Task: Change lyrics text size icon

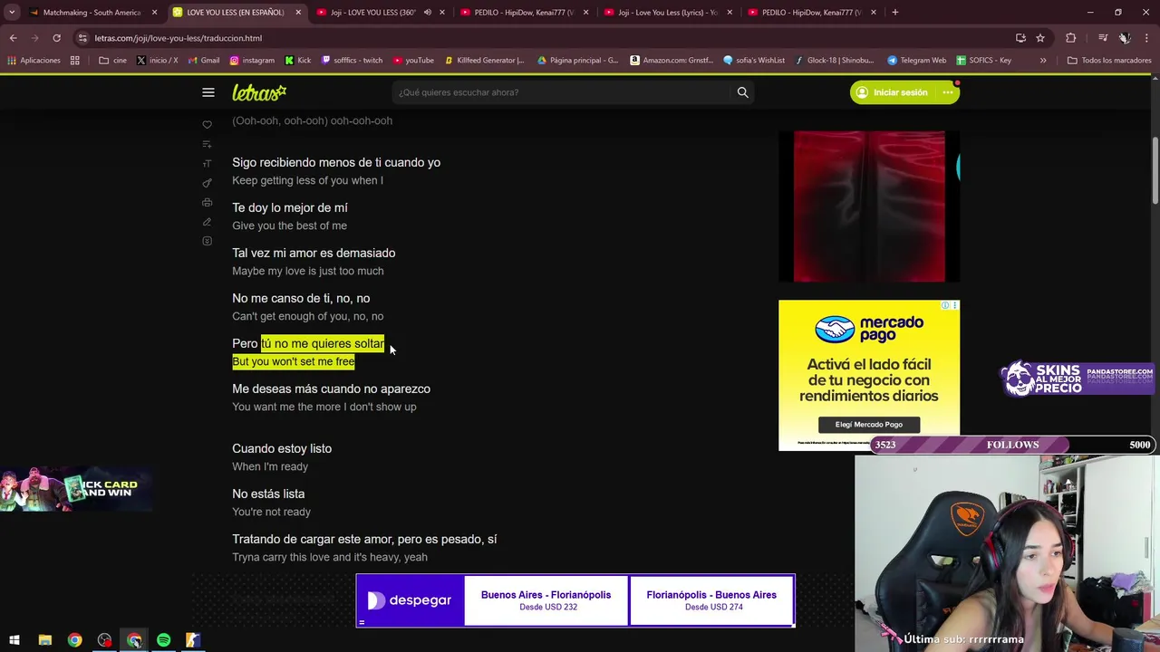Action: pyautogui.click(x=207, y=164)
